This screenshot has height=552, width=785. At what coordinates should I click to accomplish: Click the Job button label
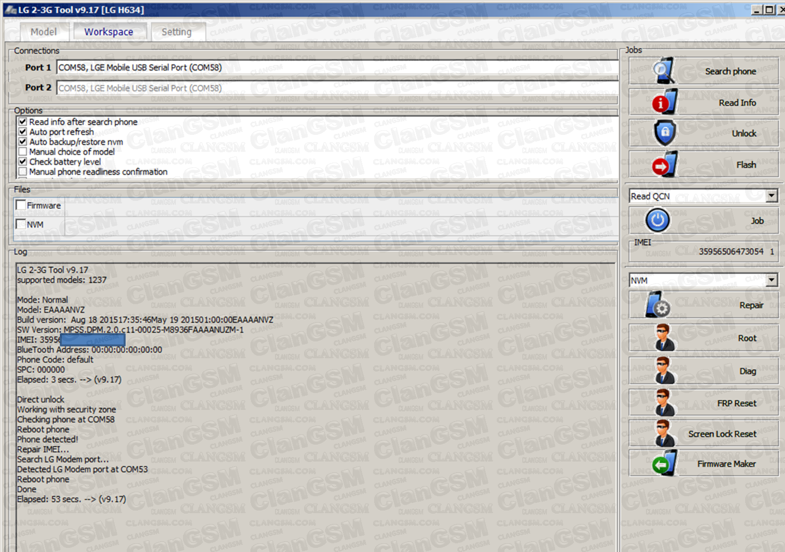coord(757,221)
